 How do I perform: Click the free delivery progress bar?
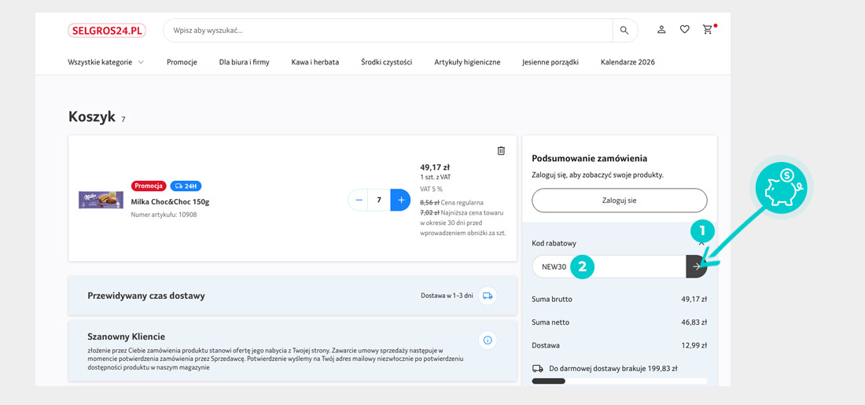[619, 381]
